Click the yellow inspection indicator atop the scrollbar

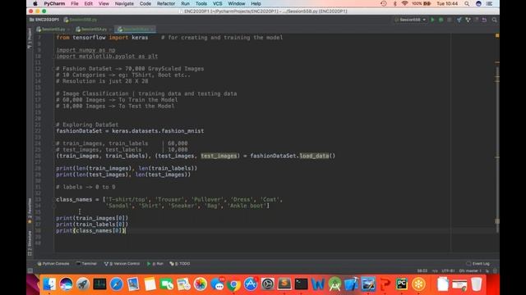point(497,35)
